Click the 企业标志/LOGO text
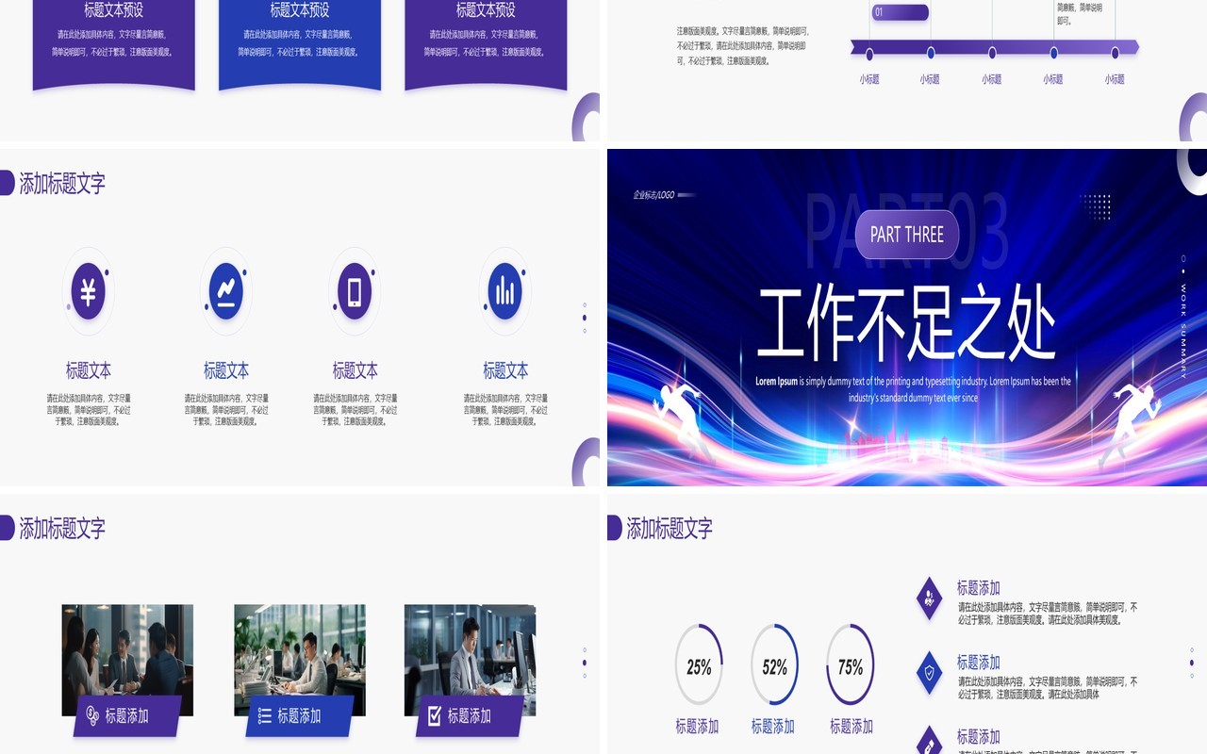Viewport: 1207px width, 754px height. click(x=652, y=195)
